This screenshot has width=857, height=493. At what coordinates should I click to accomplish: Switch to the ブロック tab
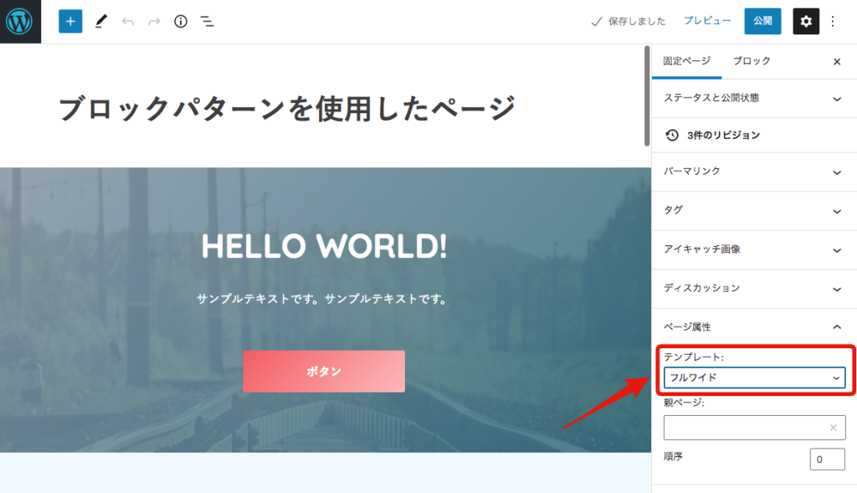(752, 61)
